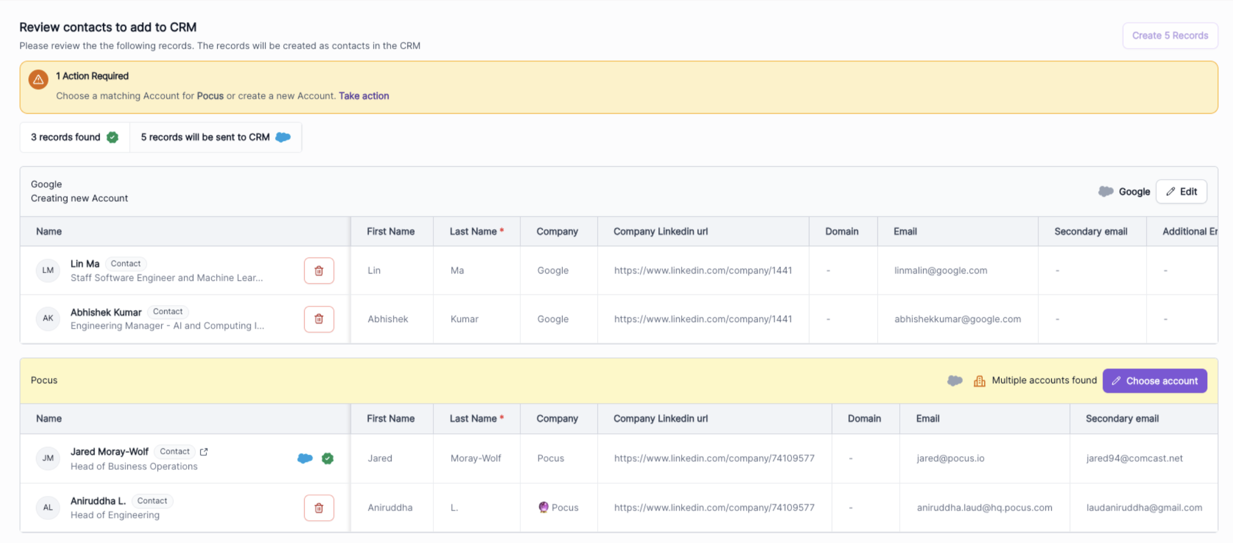Viewport: 1233px width, 543px height.
Task: Click green checkmark beside 3 records found
Action: point(113,137)
